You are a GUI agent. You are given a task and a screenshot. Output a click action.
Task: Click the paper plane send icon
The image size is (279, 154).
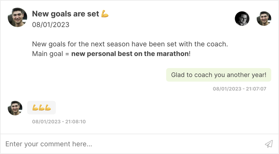(x=268, y=144)
